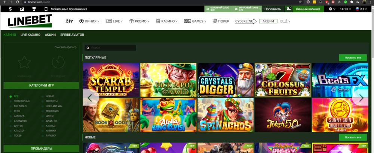The image size is (374, 153).
Task: Expand the LIVE dropdown menu
Action: coord(114,21)
